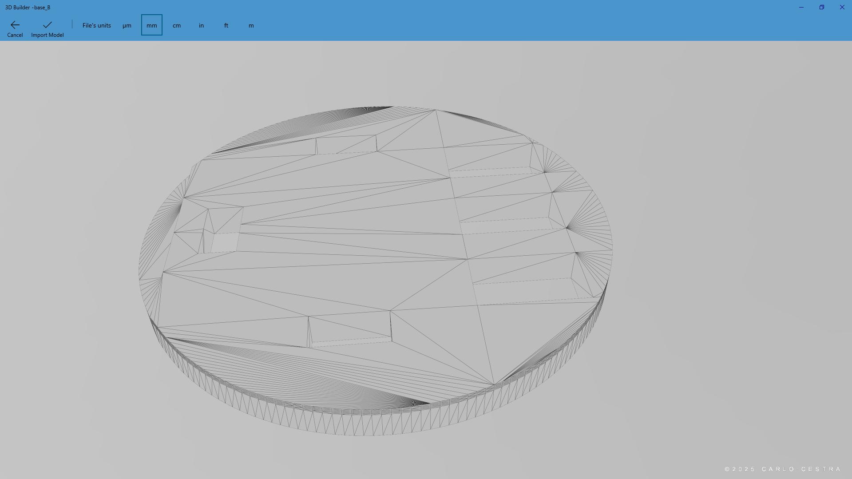Viewport: 852px width, 479px height.
Task: Click the Import Model checkmark icon
Action: 47,25
